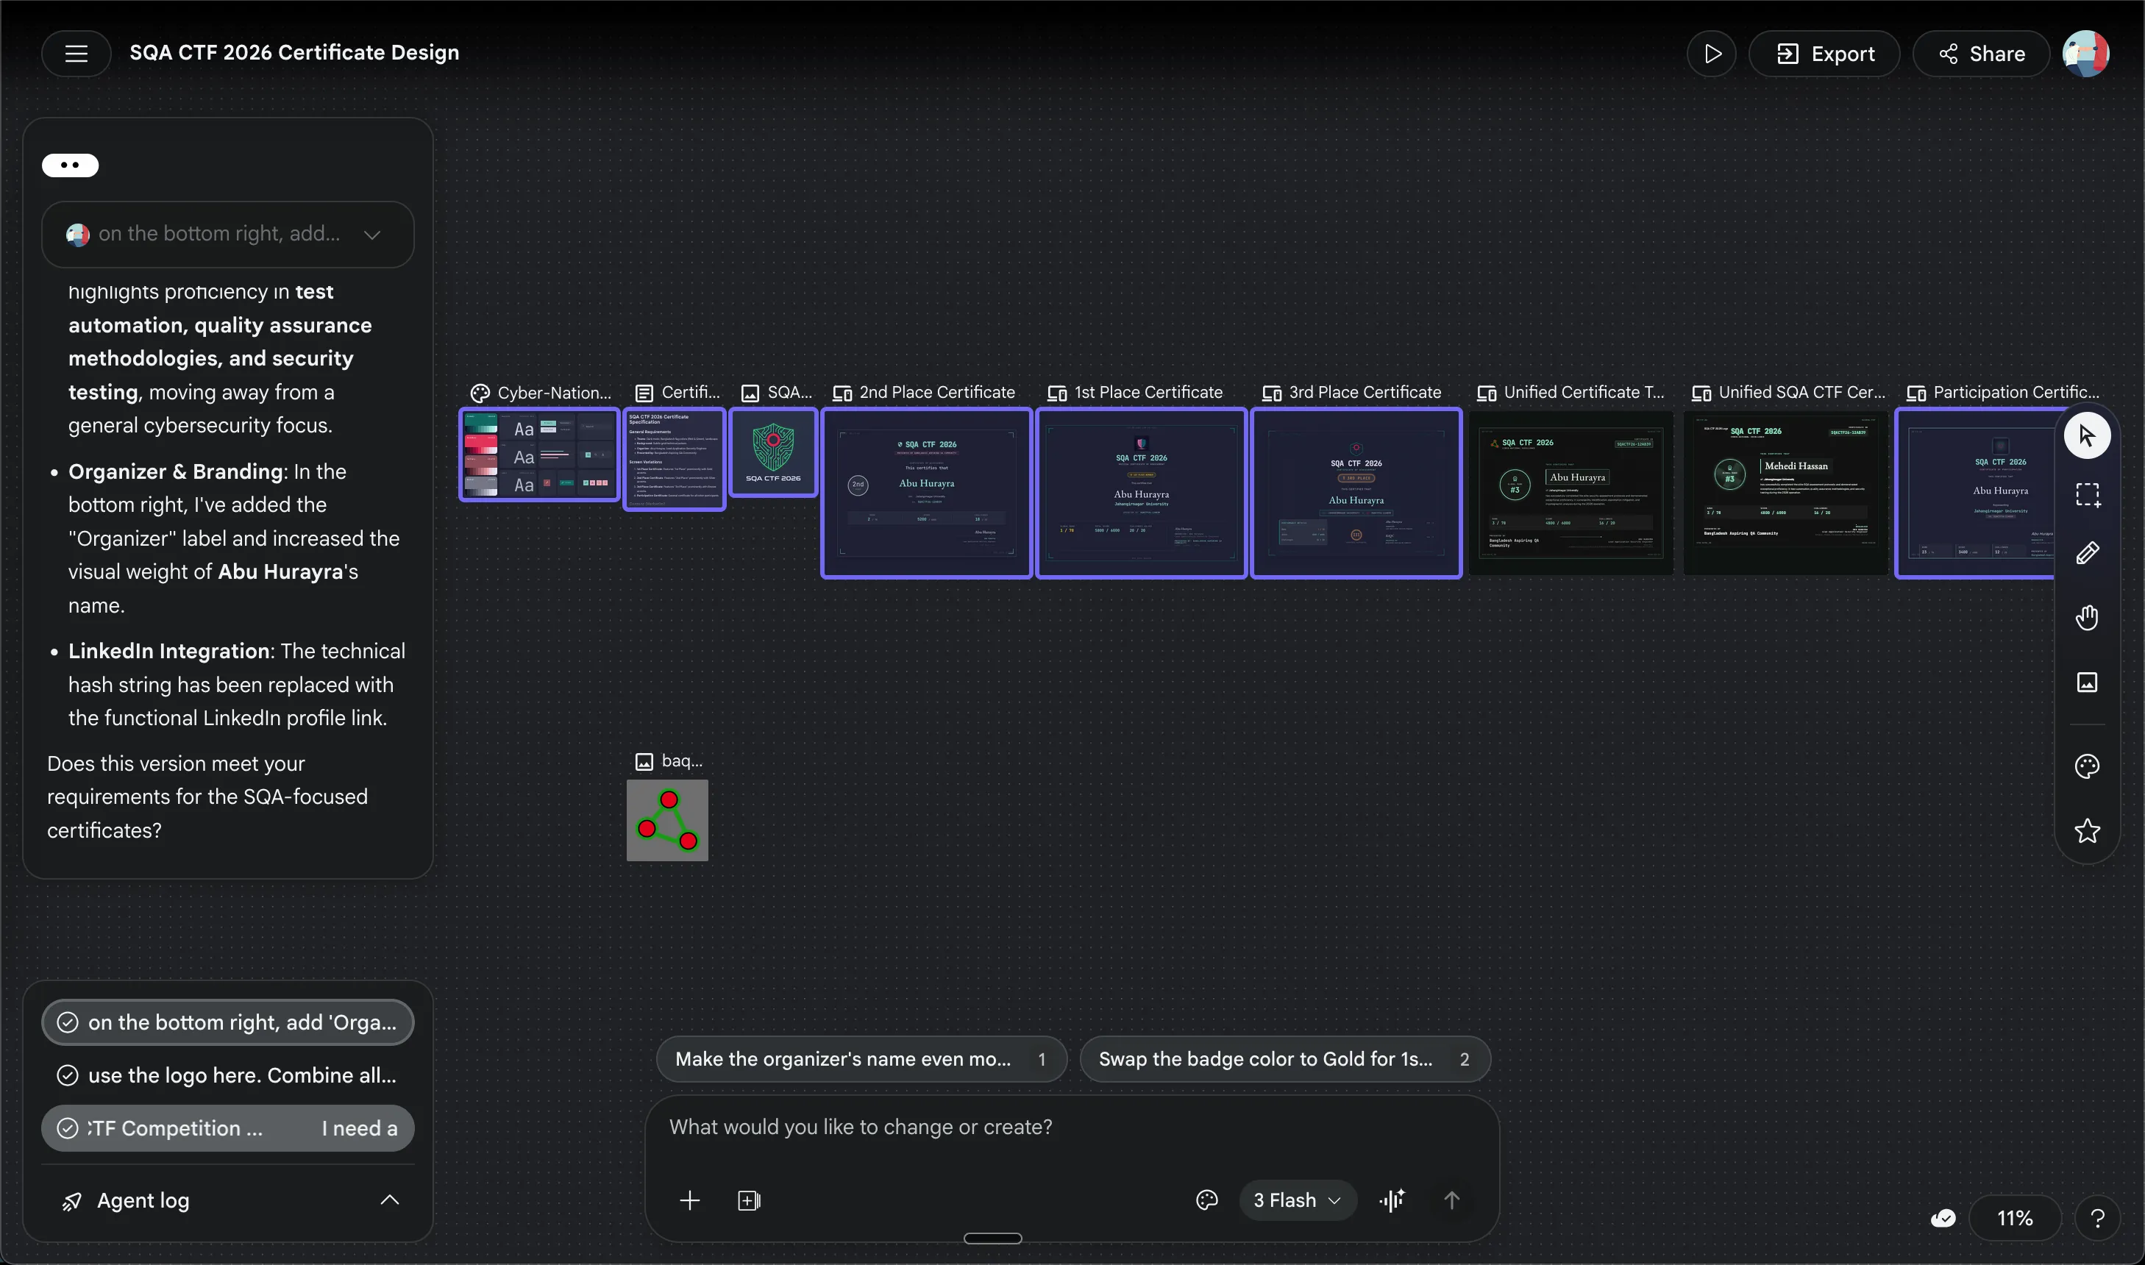Click the '3rd Place Certificate' label

point(1364,392)
